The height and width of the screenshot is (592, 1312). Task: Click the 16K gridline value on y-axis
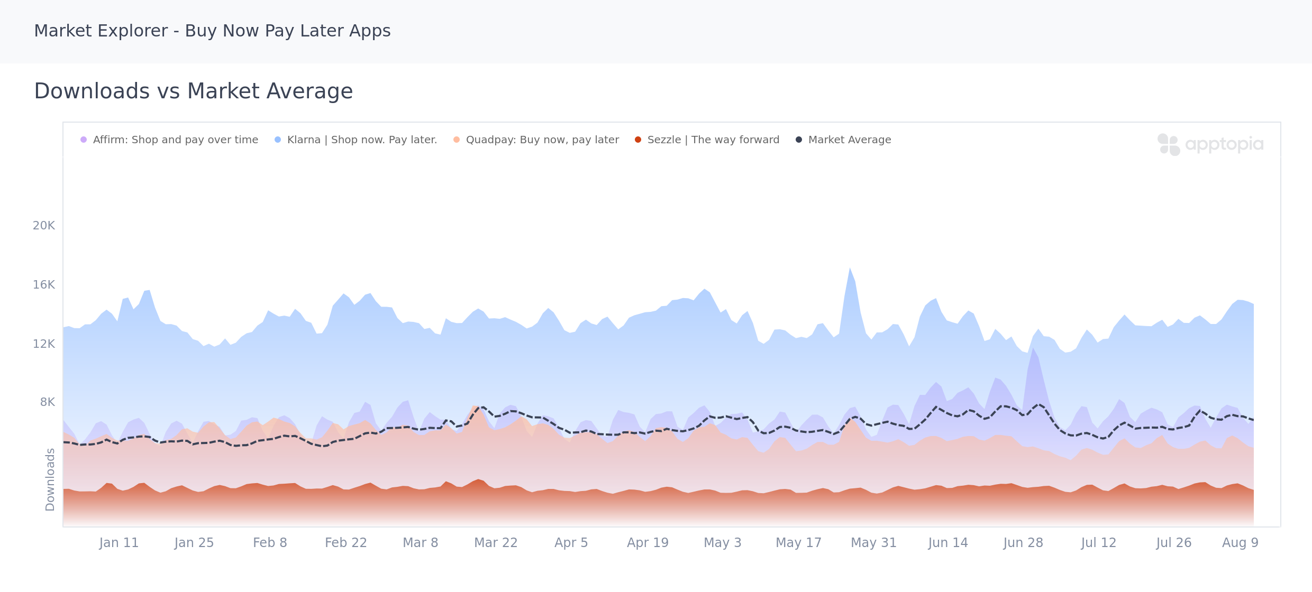coord(44,284)
